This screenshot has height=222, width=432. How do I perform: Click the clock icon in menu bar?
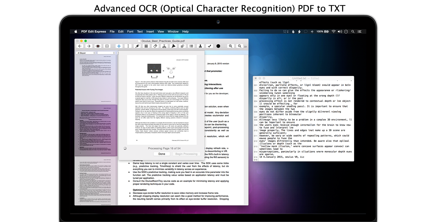pos(346,32)
